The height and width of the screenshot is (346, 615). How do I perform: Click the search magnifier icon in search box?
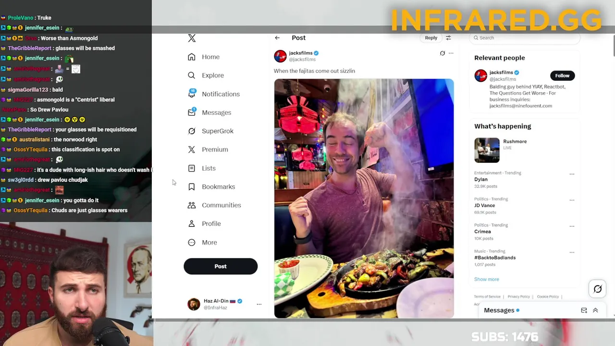click(x=476, y=38)
